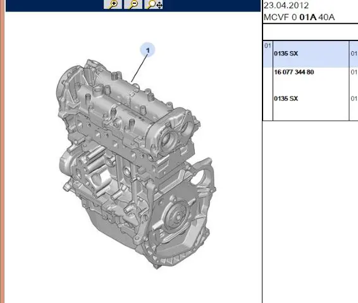Open part number 16 077 344 80
358x303 pixels.
coord(294,72)
